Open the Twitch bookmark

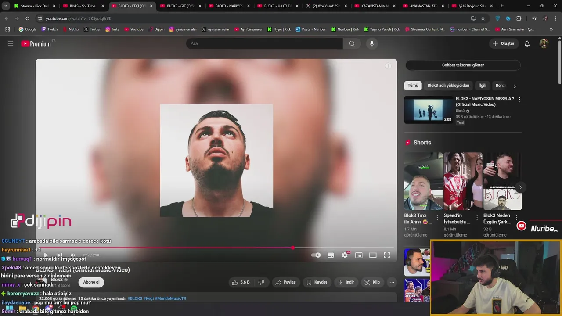click(50, 29)
